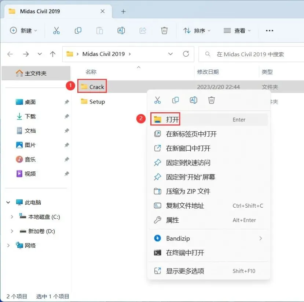Sort by the 名称 column header

pyautogui.click(x=91, y=72)
